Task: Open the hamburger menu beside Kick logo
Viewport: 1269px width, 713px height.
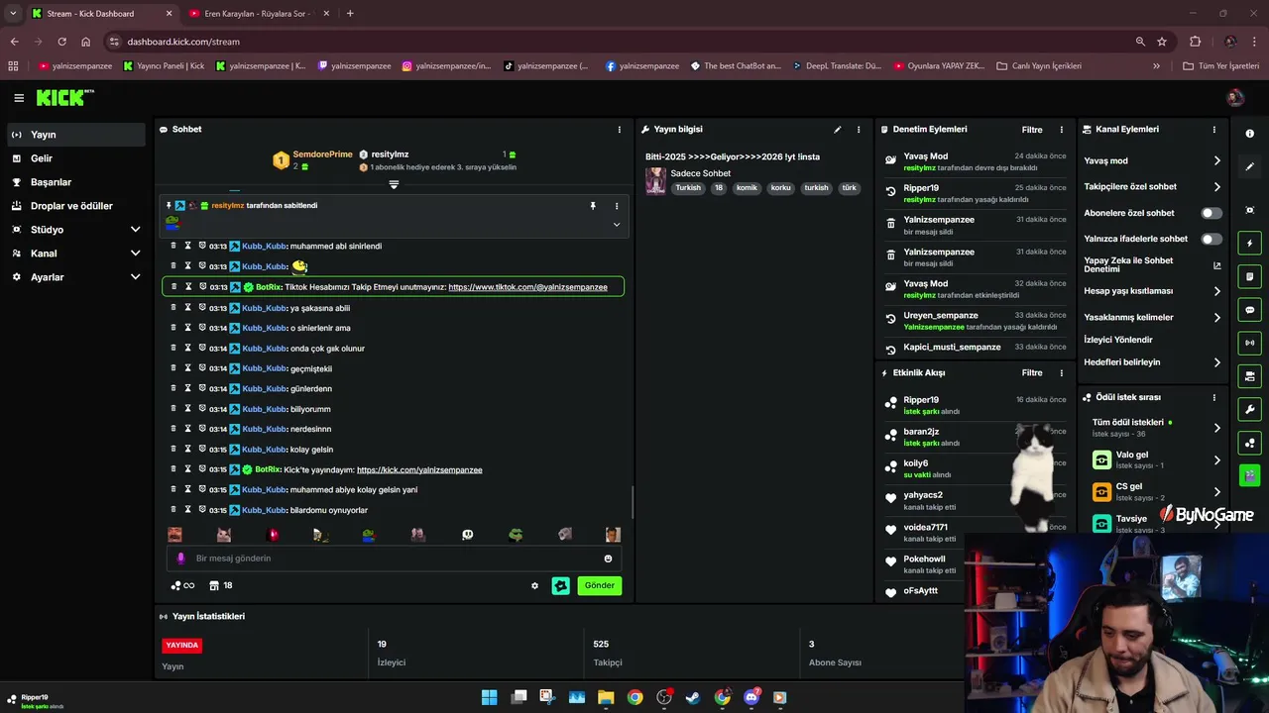Action: tap(19, 98)
